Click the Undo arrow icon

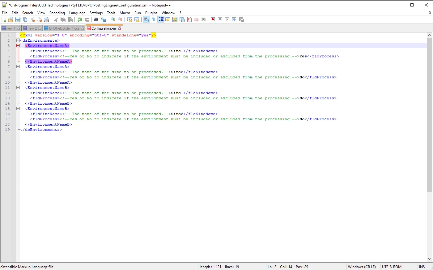80,19
